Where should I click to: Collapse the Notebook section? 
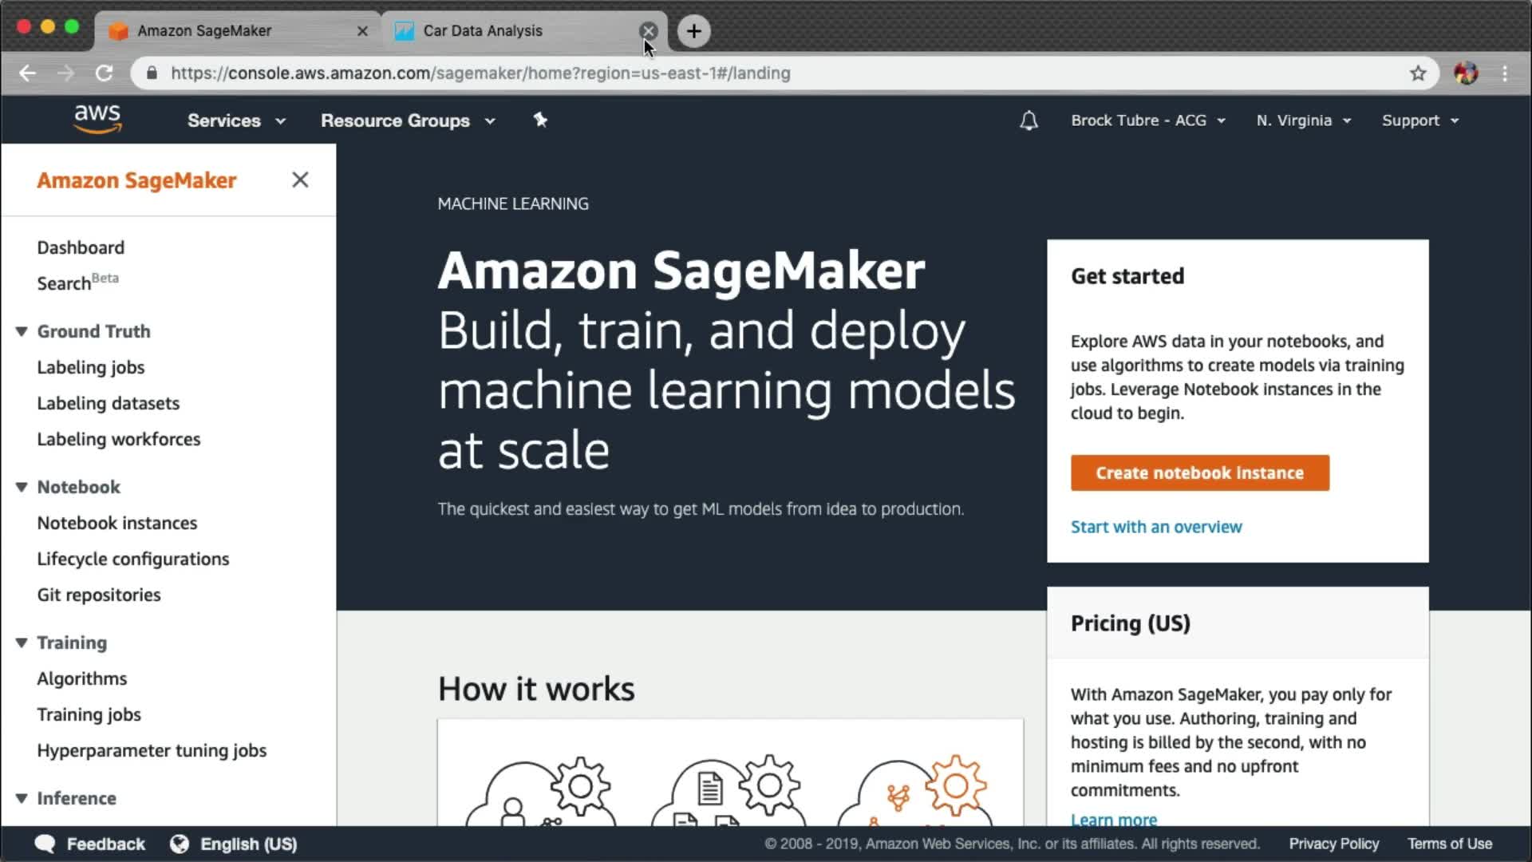pyautogui.click(x=22, y=487)
